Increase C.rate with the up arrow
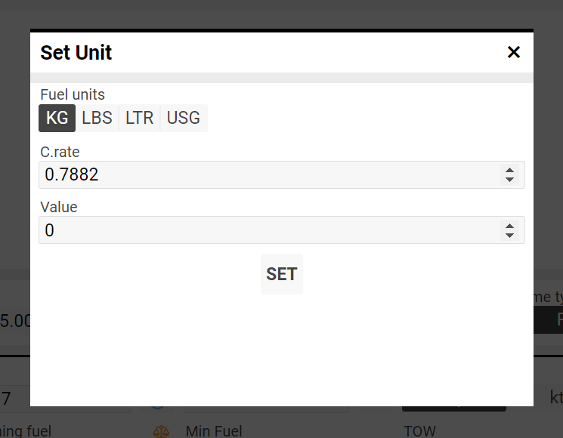Viewport: 563px width, 438px height. tap(510, 171)
